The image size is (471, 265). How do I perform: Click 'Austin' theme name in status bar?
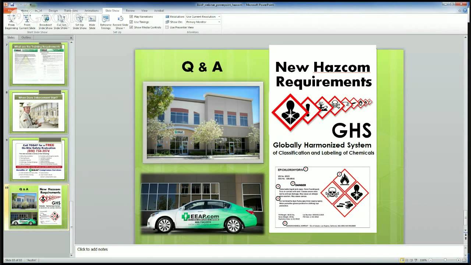31,260
